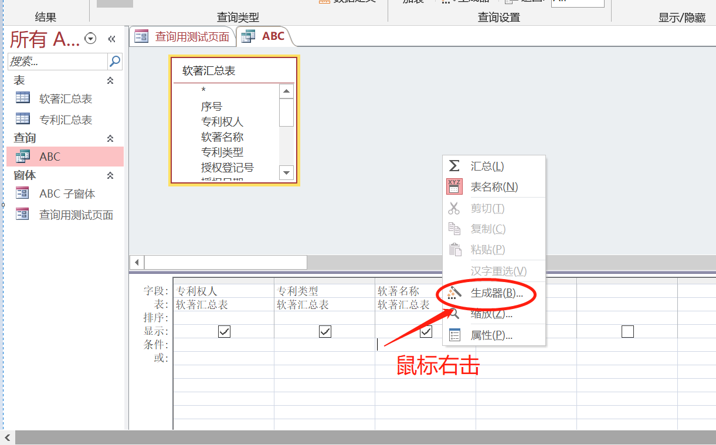Open 生成器(B)... from the context menu
The height and width of the screenshot is (445, 716).
(x=494, y=293)
